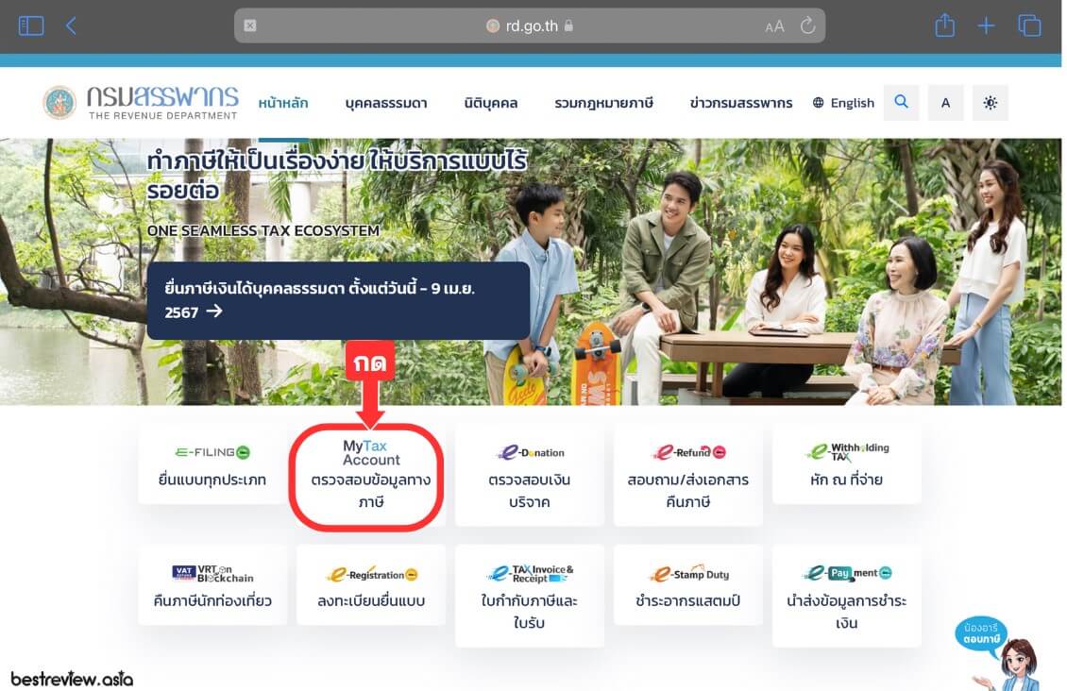
Task: Open e-Refund สอบถาม/ส่งเอกสารคืนภาษี card
Action: (x=688, y=476)
